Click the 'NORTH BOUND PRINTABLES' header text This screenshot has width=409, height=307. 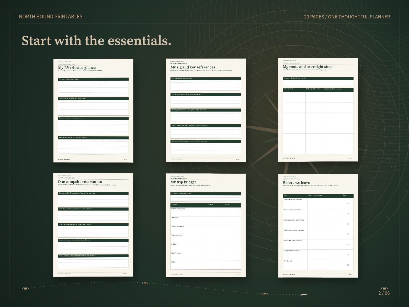(51, 17)
